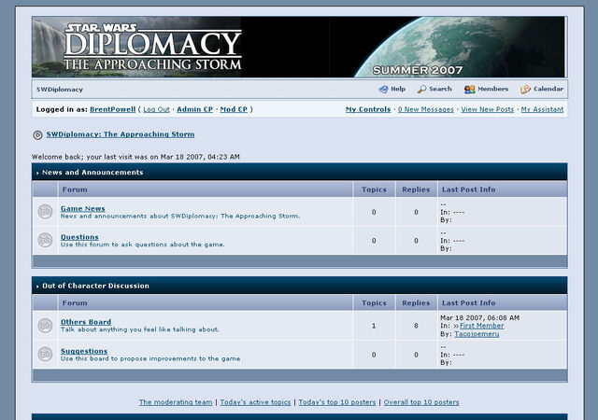This screenshot has width=598, height=420.
Task: Click the Log Out link
Action: 156,109
